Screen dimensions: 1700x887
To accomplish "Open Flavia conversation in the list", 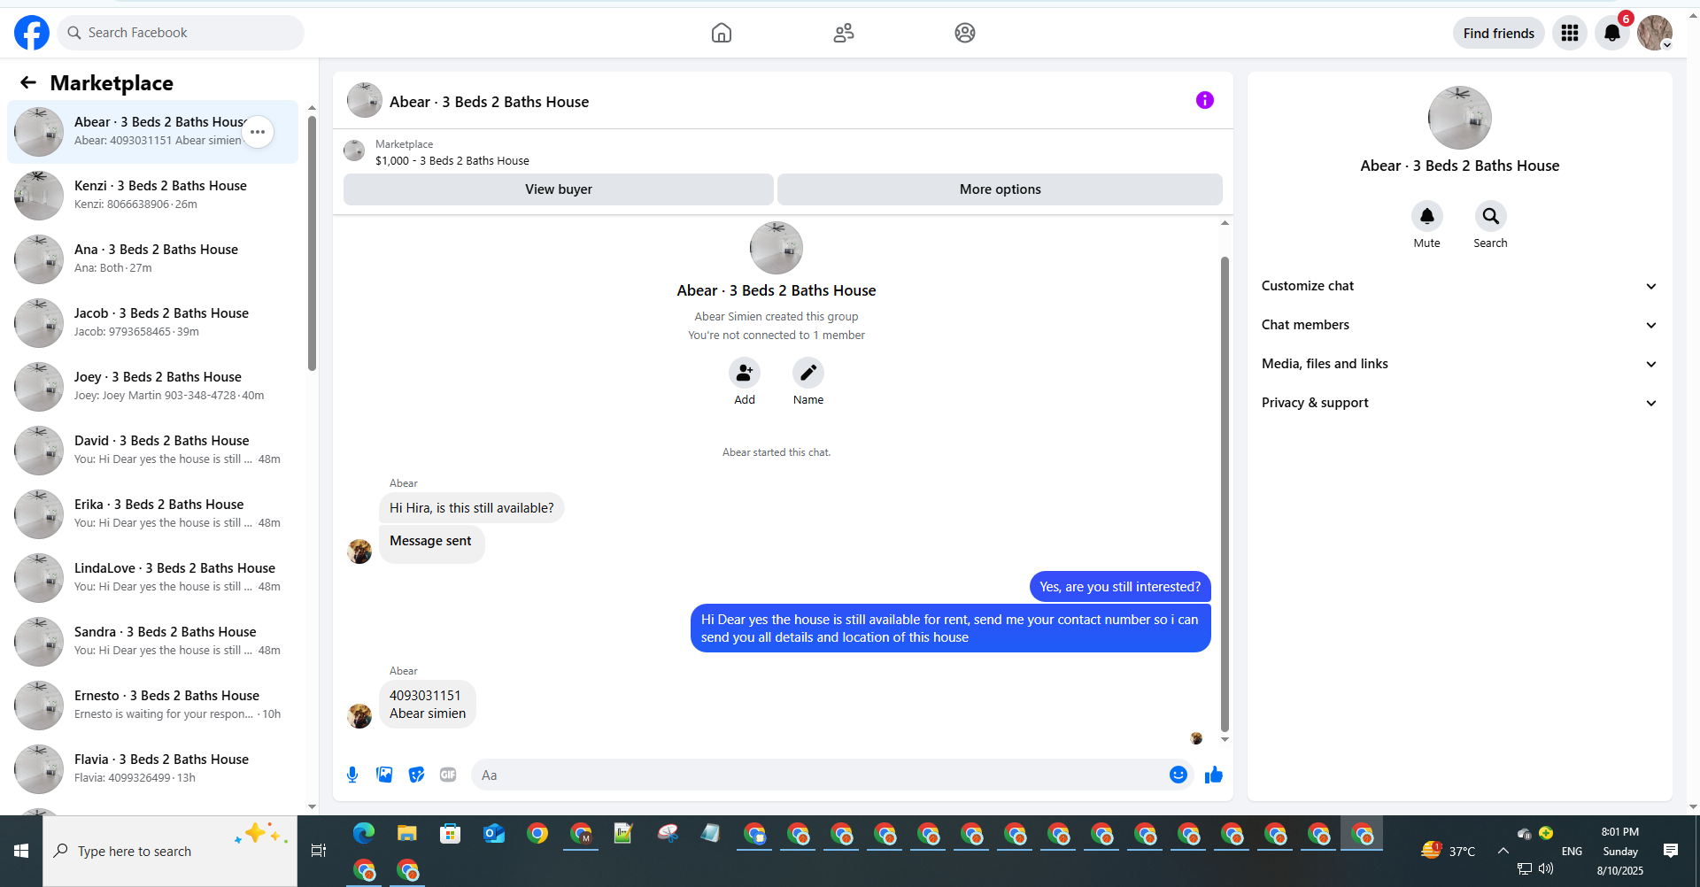I will [152, 769].
